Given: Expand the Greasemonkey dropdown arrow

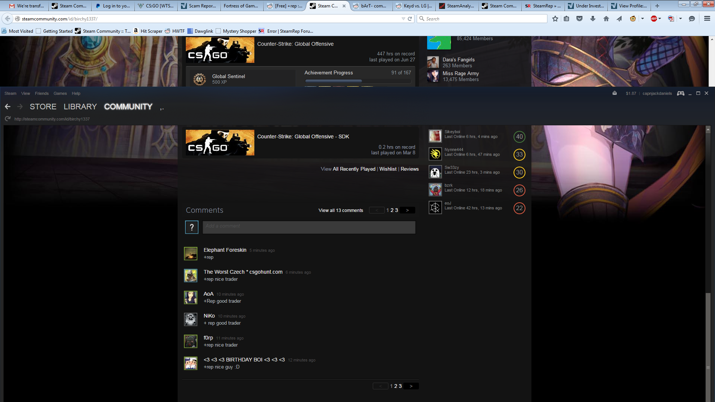Looking at the screenshot, I should click(643, 19).
